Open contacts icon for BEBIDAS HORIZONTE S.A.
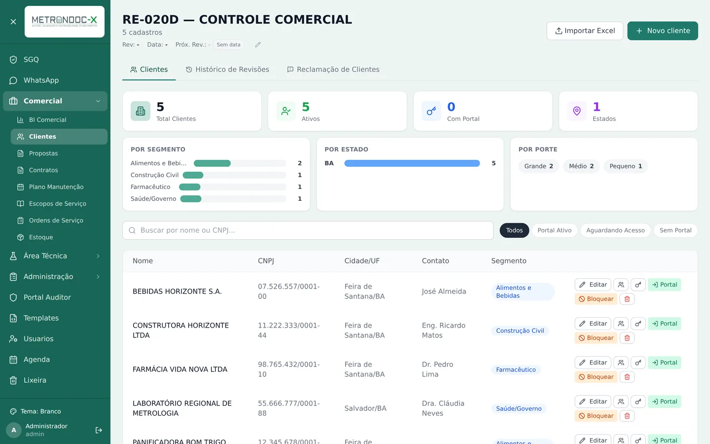Viewport: 710px width, 444px height. (x=621, y=285)
